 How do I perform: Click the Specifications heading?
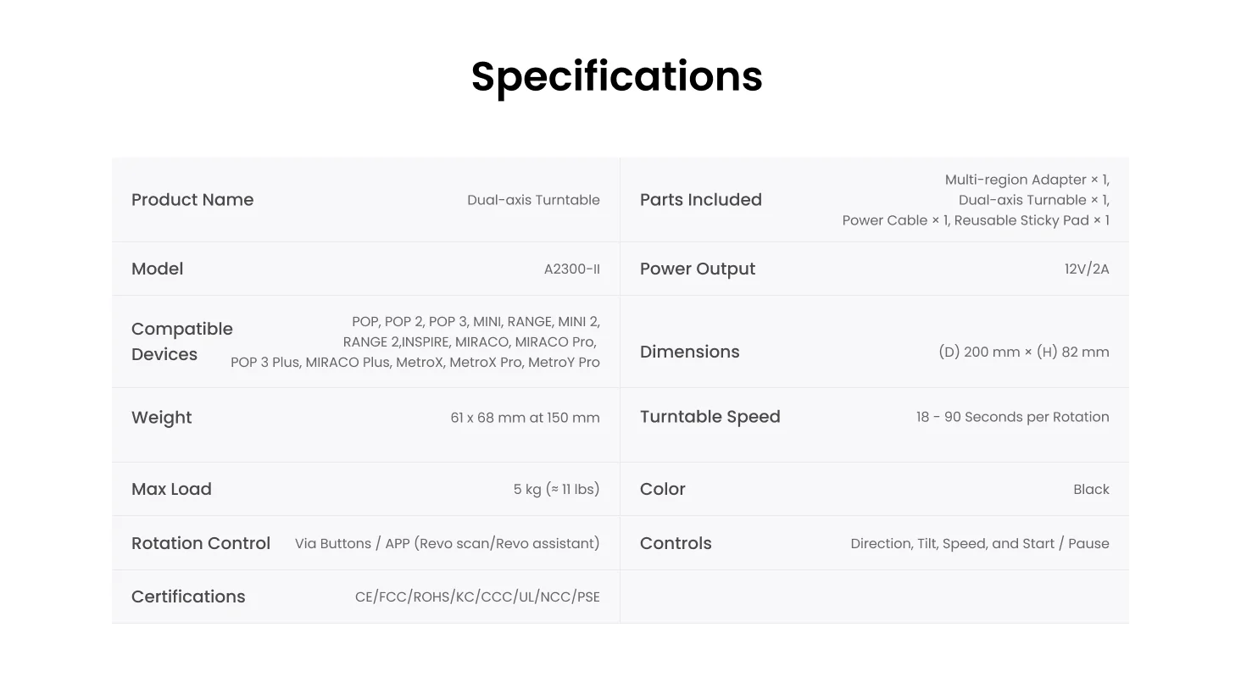(x=617, y=76)
